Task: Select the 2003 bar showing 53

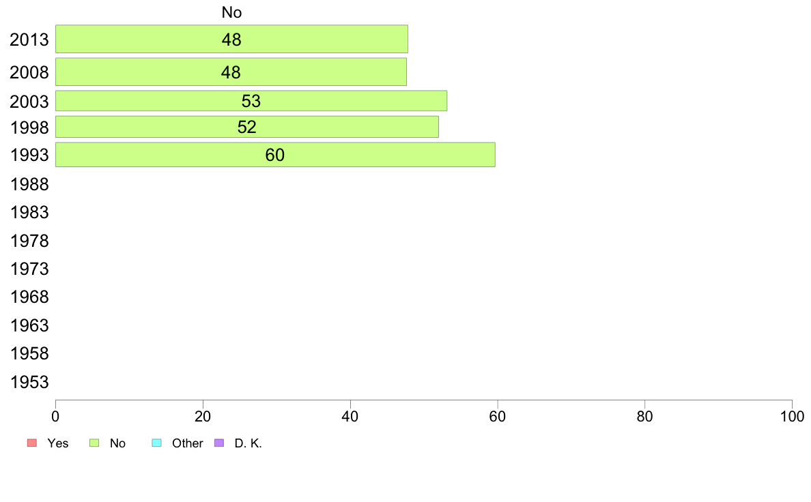Action: coord(251,101)
